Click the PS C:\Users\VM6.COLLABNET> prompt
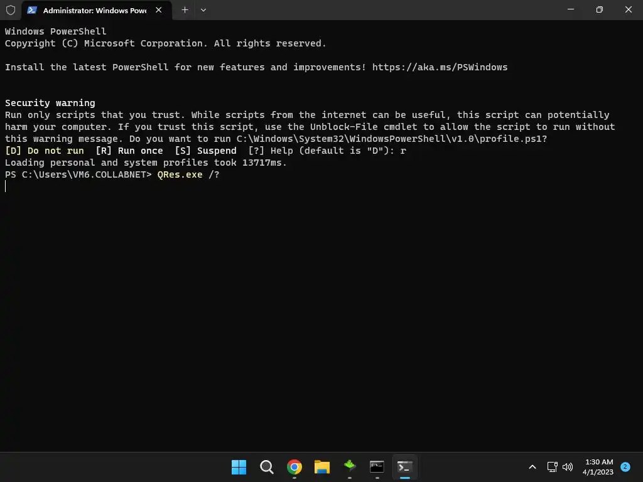Image resolution: width=643 pixels, height=482 pixels. [x=78, y=174]
